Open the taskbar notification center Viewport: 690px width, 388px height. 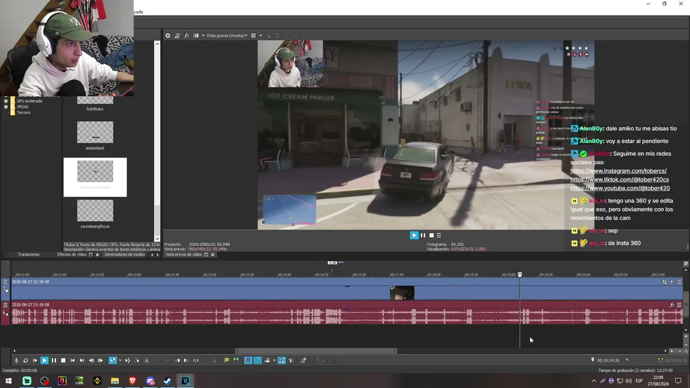tap(678, 381)
